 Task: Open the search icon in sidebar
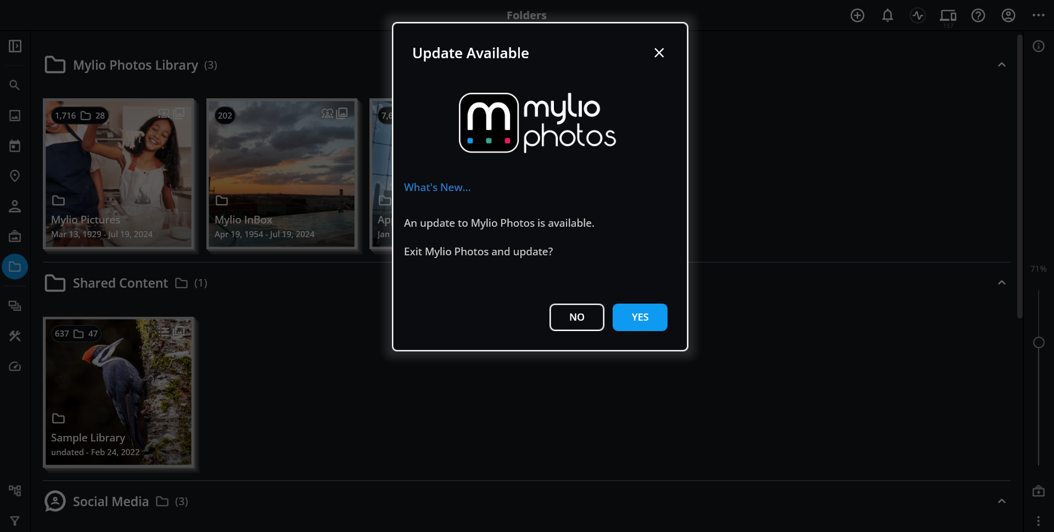15,85
